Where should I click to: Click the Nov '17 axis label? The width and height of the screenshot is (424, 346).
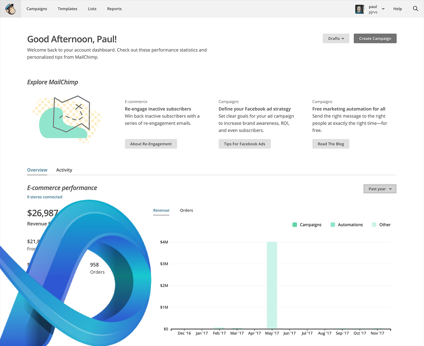[377, 333]
